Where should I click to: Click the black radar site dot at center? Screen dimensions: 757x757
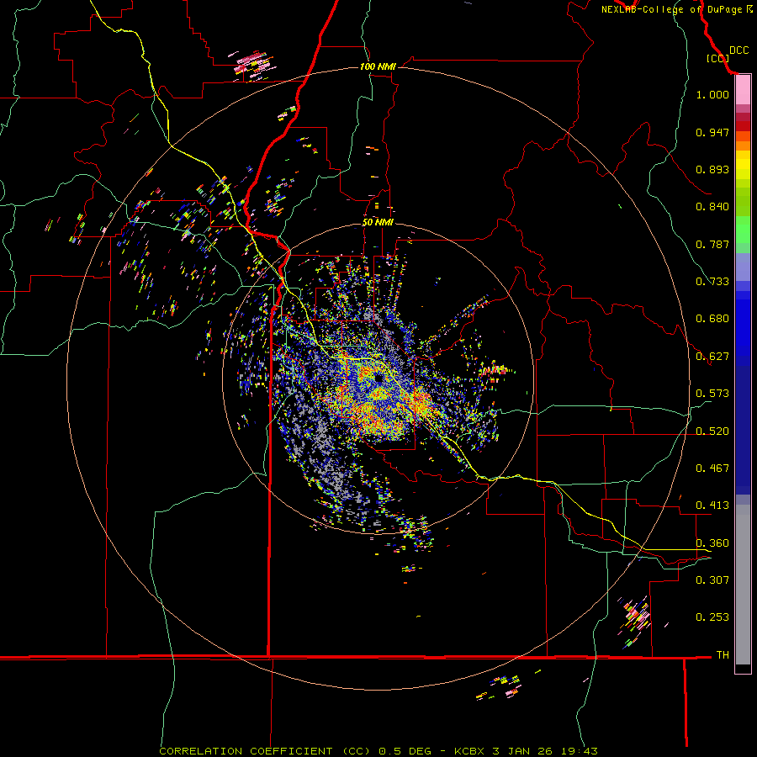[x=378, y=378]
